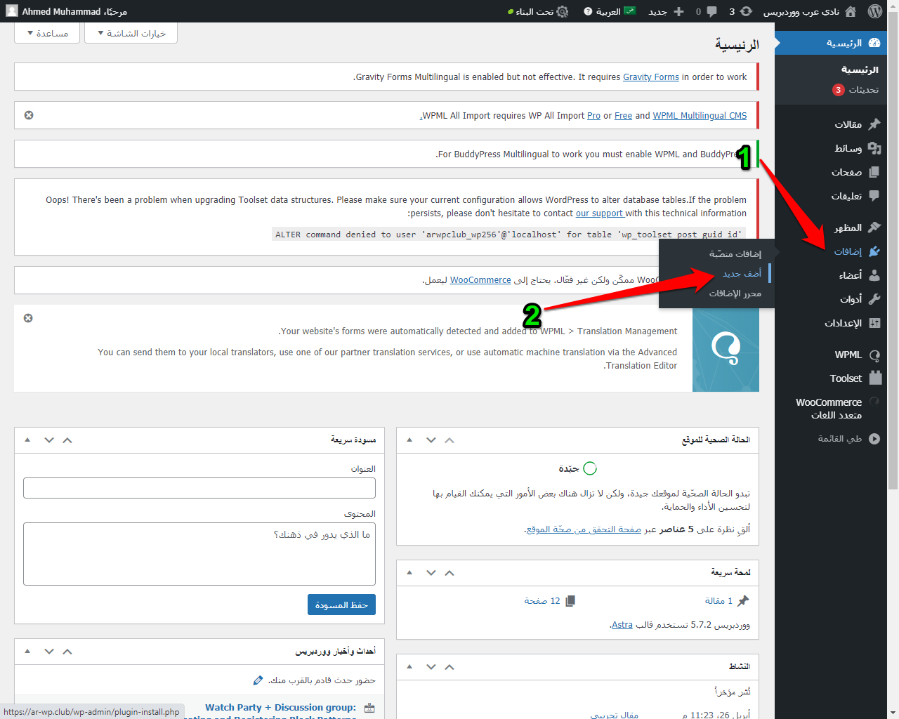
Task: Toggle the Quick Draft panel collapse arrow
Action: [27, 440]
